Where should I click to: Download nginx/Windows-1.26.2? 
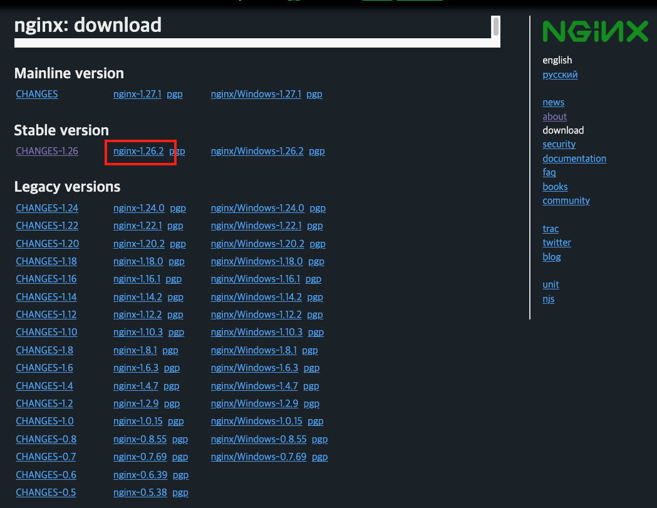click(x=257, y=151)
